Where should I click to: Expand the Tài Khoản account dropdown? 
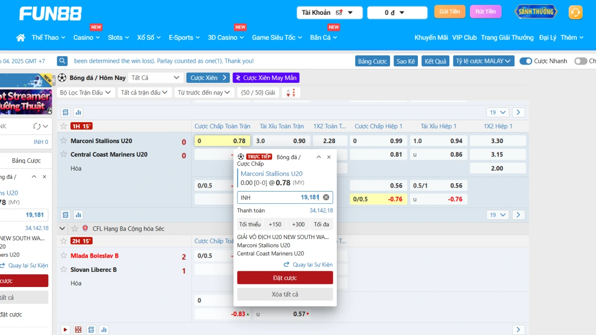tap(329, 13)
